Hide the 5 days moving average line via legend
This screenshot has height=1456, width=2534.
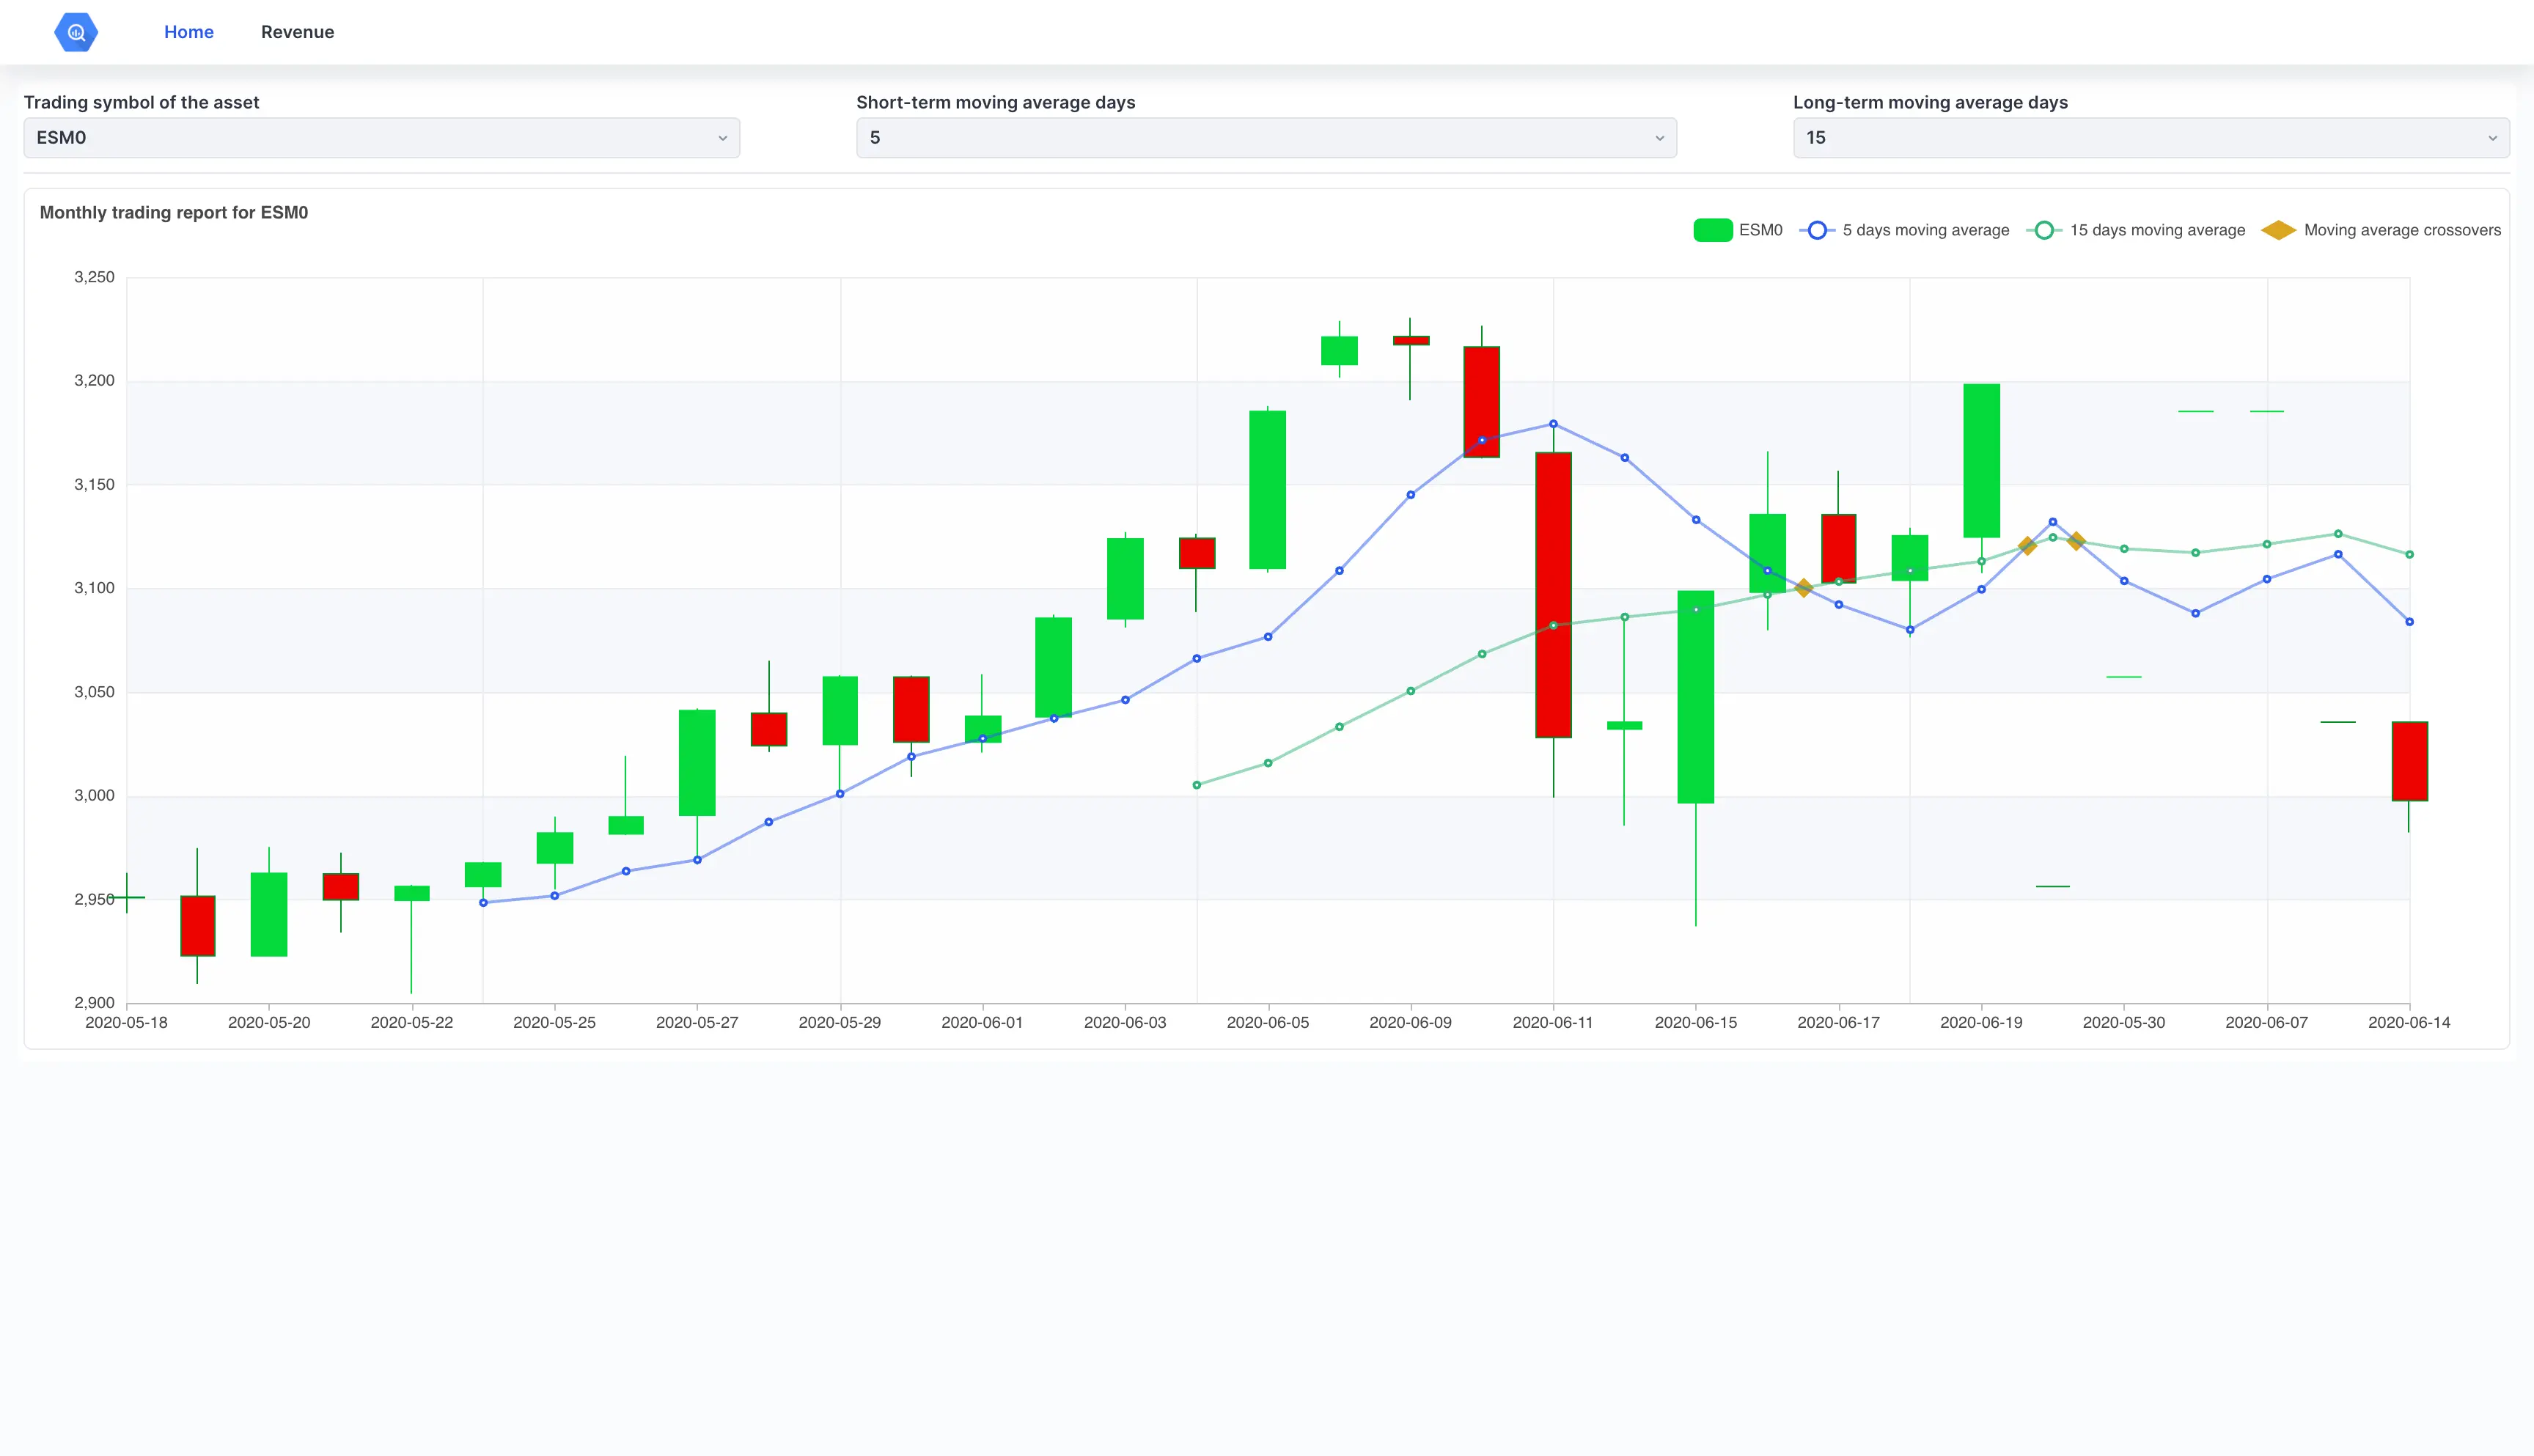pyautogui.click(x=1925, y=229)
